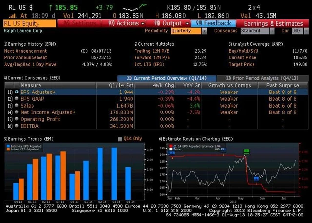Open the Periodicity Quarterly dropdown
Image resolution: width=312 pixels, height=223 pixels.
[x=187, y=30]
